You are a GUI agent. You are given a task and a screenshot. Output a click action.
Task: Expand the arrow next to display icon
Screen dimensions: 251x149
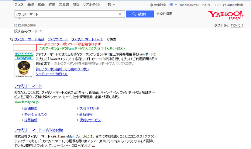[x=176, y=5]
